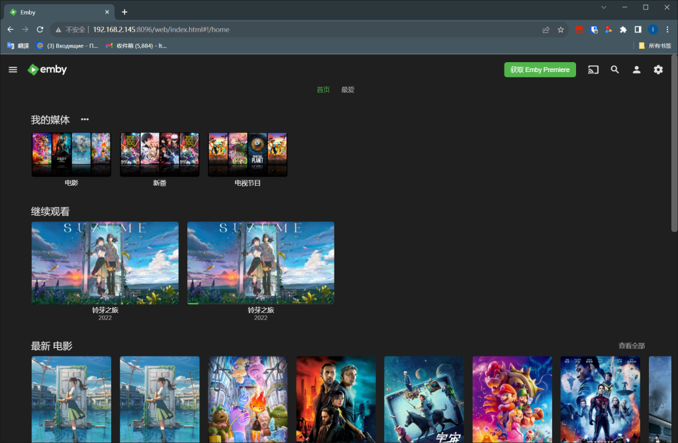Select the Cast to device icon
Viewport: 678px width, 443px height.
[593, 69]
